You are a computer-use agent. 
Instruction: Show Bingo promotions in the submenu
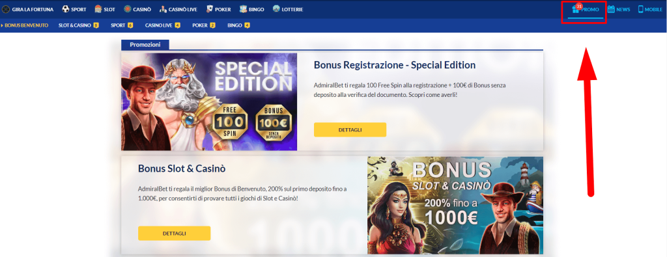tap(238, 25)
